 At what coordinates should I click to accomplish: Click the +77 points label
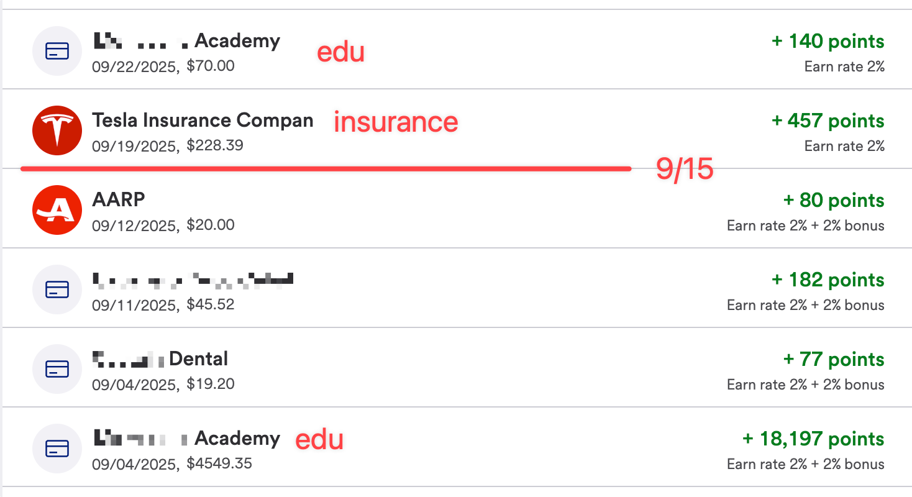pyautogui.click(x=834, y=359)
